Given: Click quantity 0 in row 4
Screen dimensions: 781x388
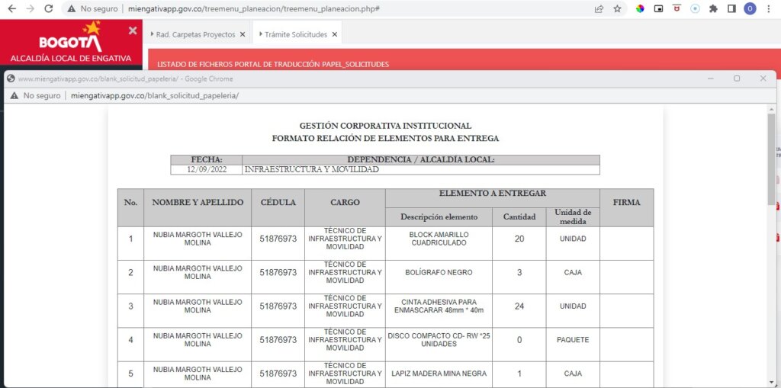Looking at the screenshot, I should [519, 340].
